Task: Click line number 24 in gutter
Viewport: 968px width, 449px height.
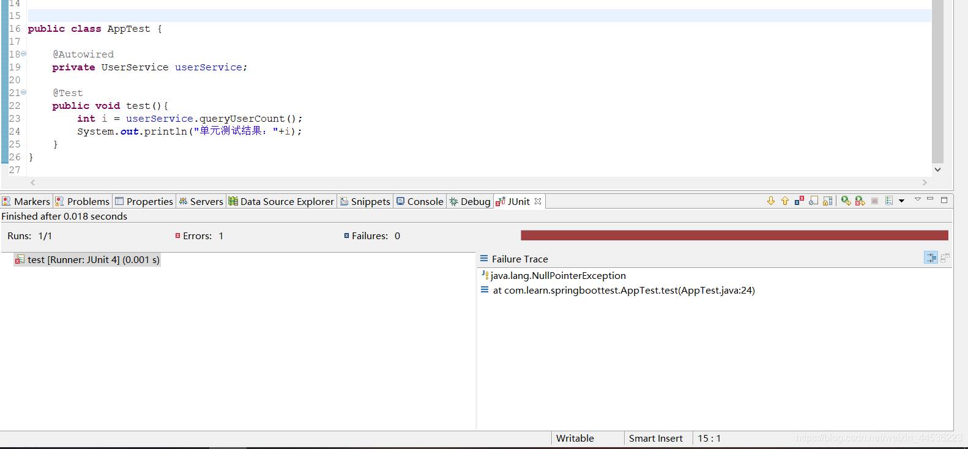Action: point(14,132)
